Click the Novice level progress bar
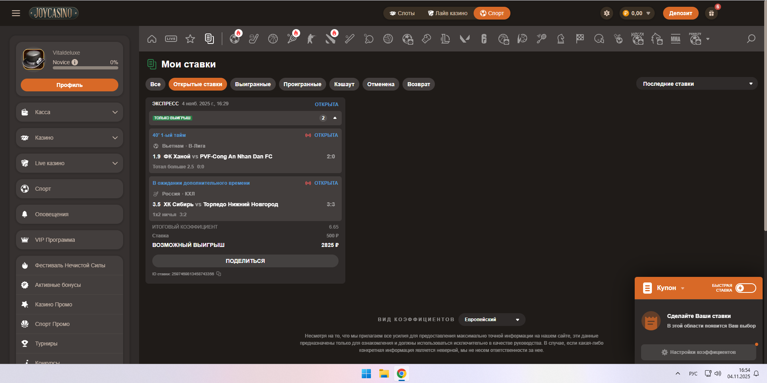 pos(85,68)
